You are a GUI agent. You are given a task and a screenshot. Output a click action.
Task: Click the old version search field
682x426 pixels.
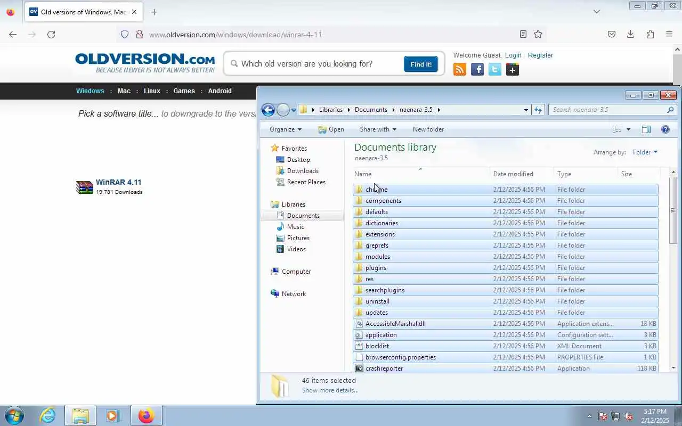click(320, 64)
